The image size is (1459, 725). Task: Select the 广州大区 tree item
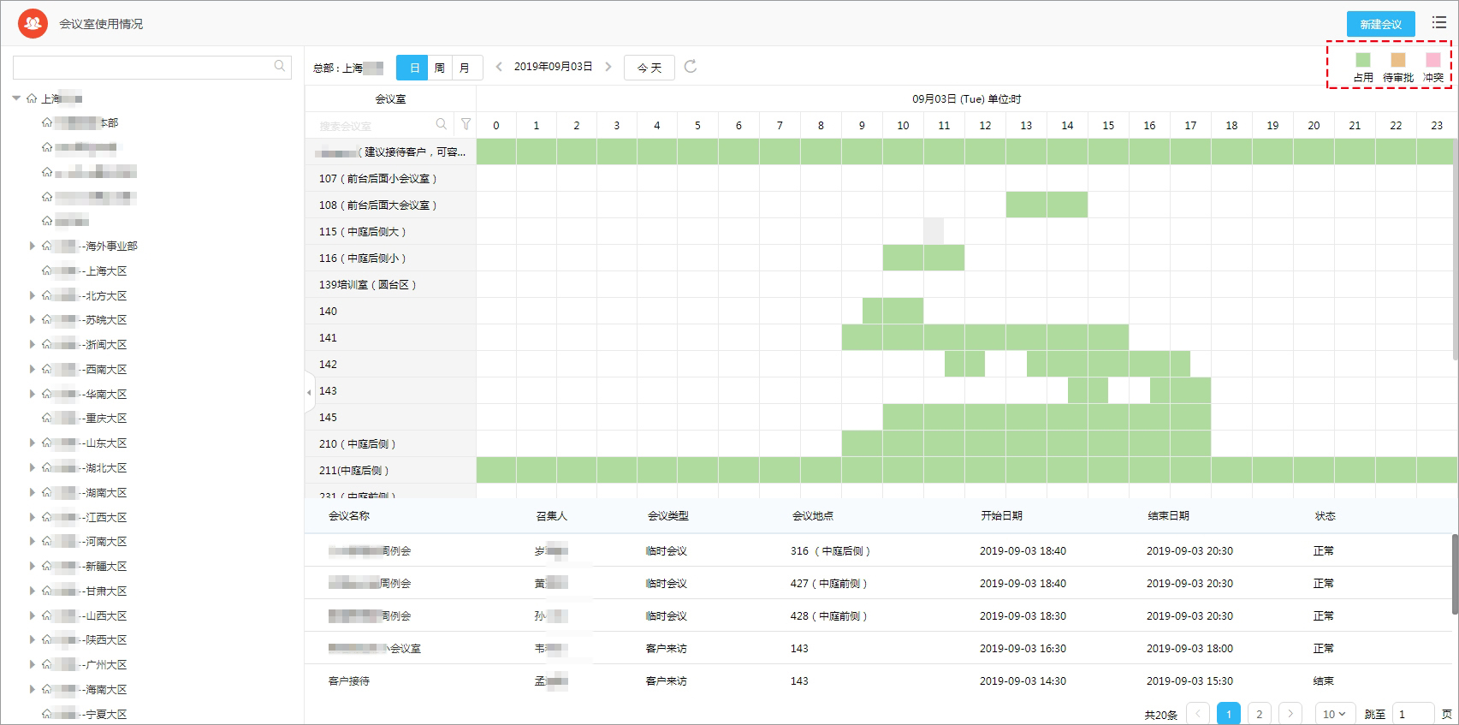[89, 664]
